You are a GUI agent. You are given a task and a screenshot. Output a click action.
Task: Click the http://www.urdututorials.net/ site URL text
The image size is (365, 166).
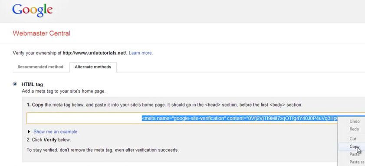click(95, 53)
